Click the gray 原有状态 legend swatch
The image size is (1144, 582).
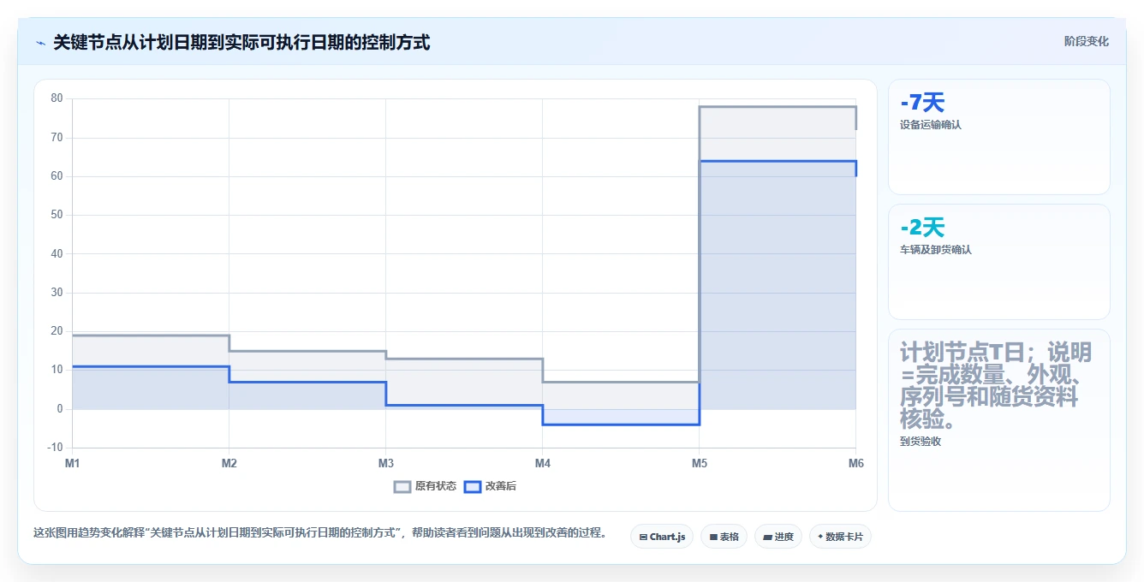coord(402,486)
